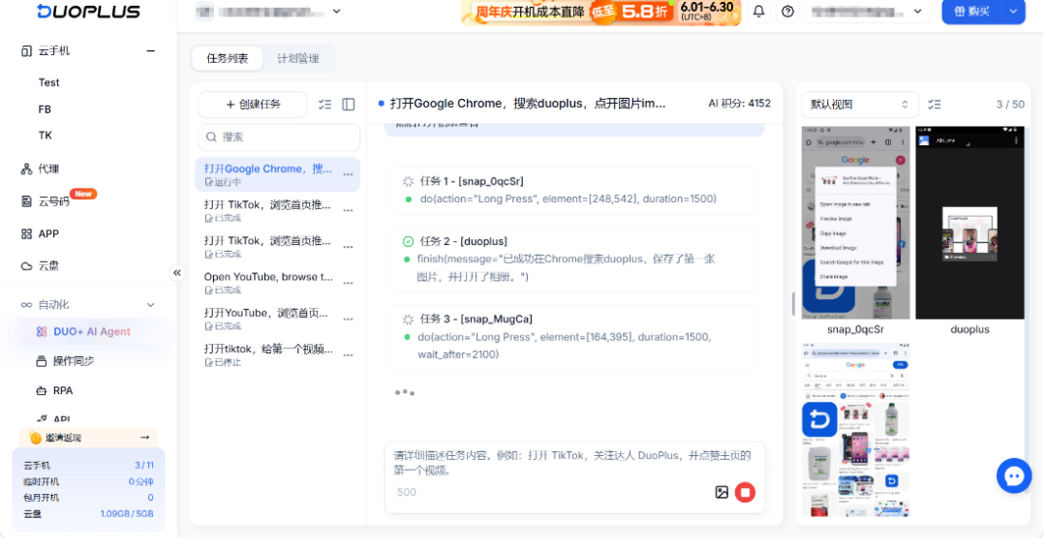Collapse the sidebar with double-chevron button
This screenshot has height=551, width=1046.
click(177, 272)
